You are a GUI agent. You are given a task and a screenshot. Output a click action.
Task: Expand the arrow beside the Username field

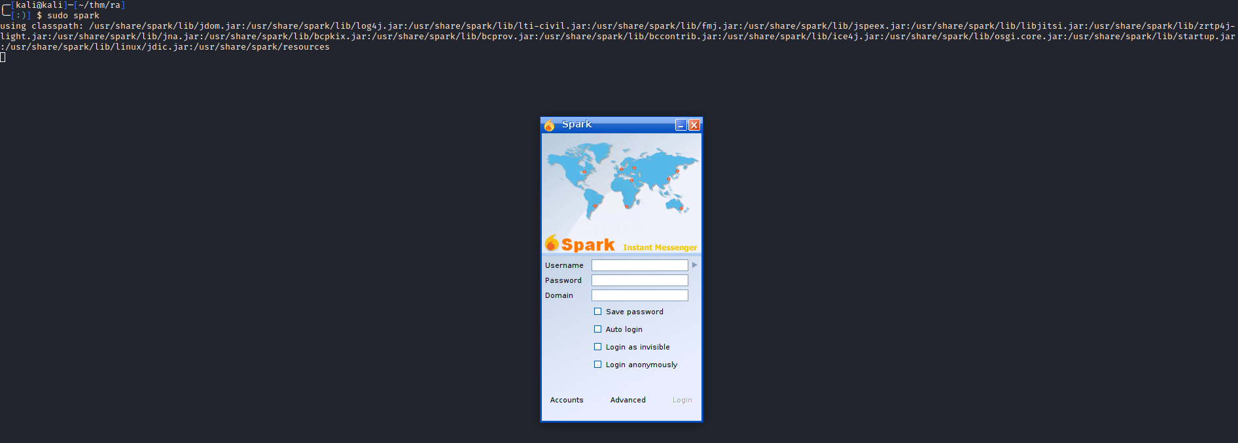point(695,265)
